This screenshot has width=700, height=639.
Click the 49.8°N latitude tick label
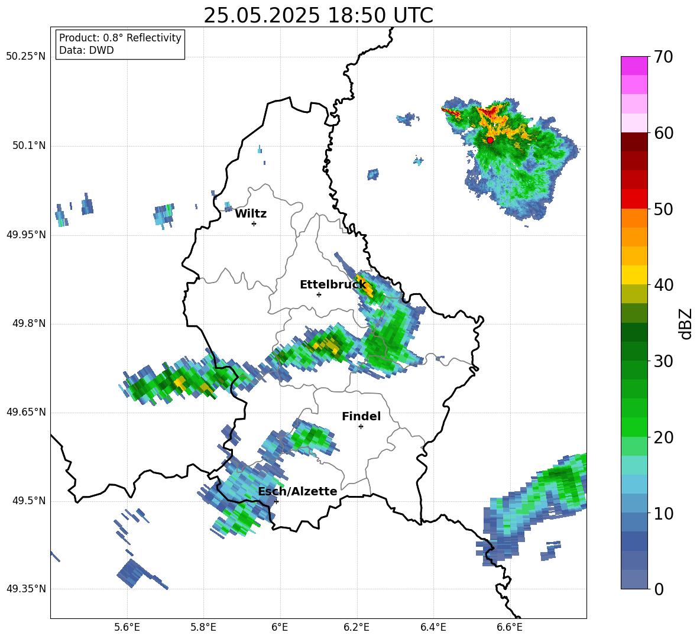[29, 323]
